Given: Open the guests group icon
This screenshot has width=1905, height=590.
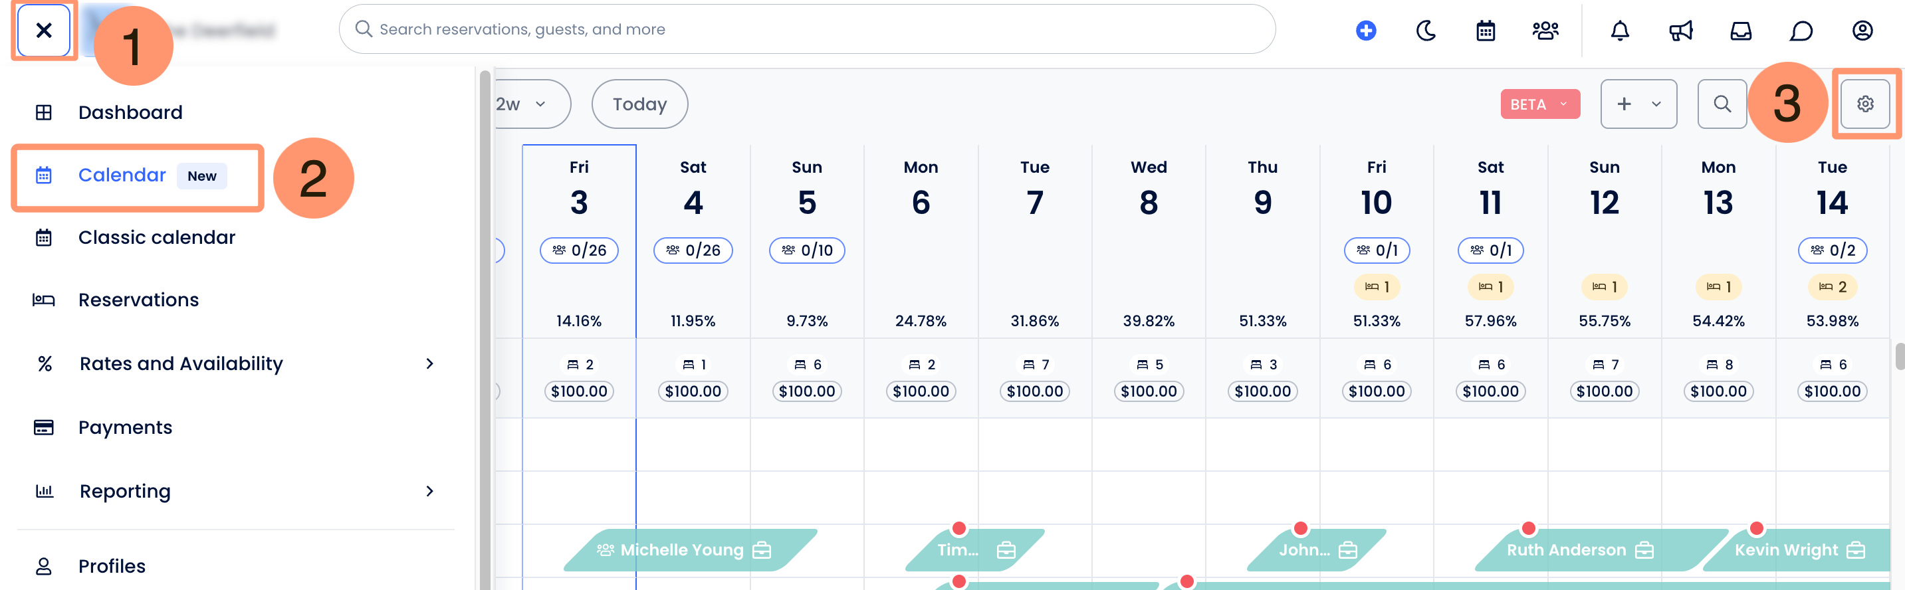Looking at the screenshot, I should point(1545,31).
